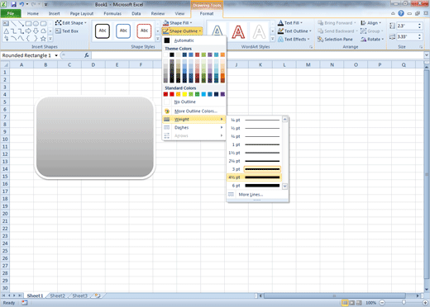This screenshot has width=430, height=307.
Task: Click the Undo arrow icon
Action: (x=21, y=4)
